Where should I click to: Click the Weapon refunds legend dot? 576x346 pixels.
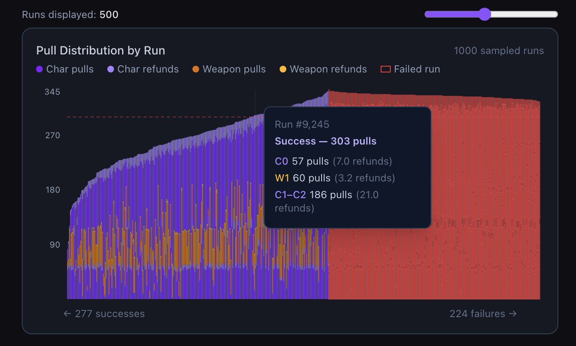pyautogui.click(x=283, y=69)
